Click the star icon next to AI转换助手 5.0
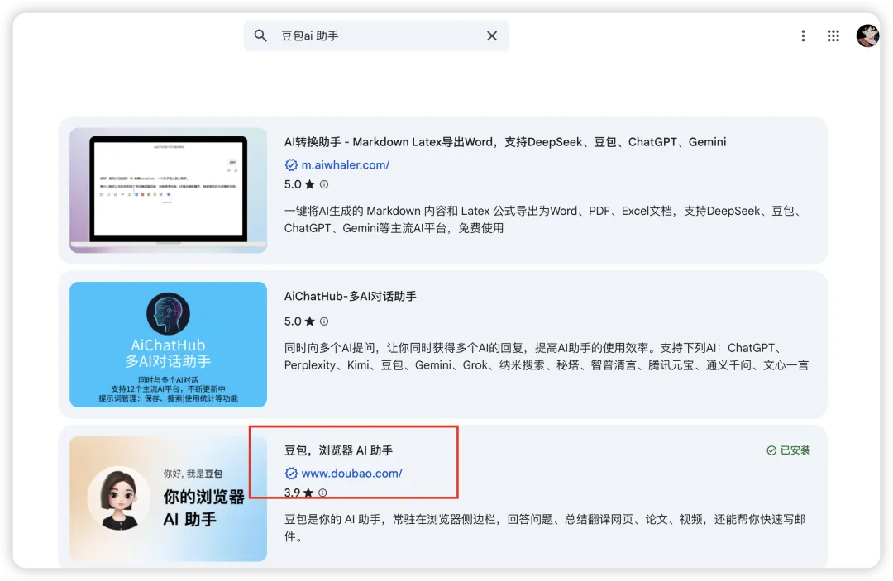The image size is (893, 581). (x=309, y=184)
